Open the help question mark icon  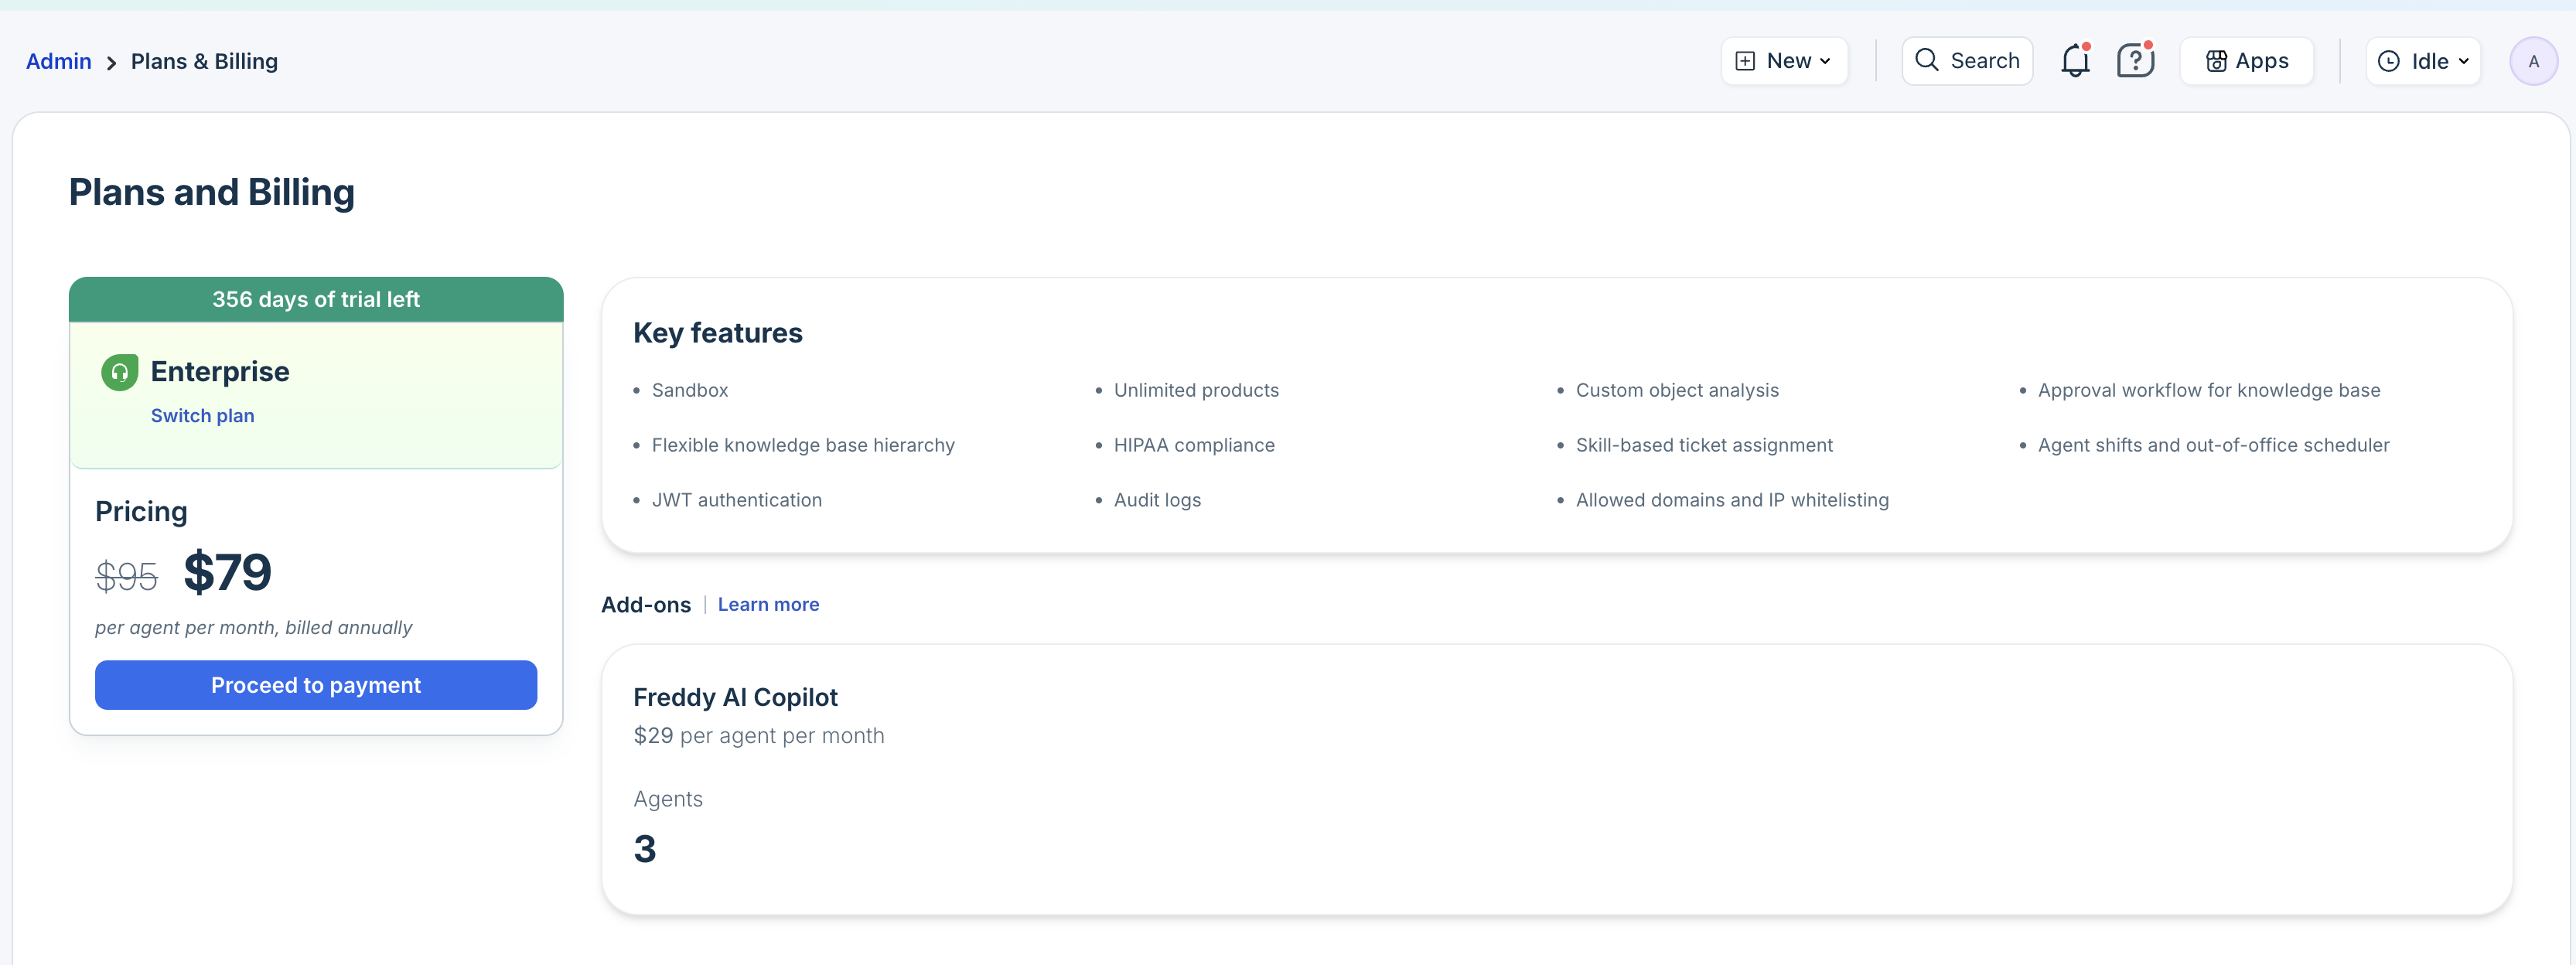[x=2134, y=61]
